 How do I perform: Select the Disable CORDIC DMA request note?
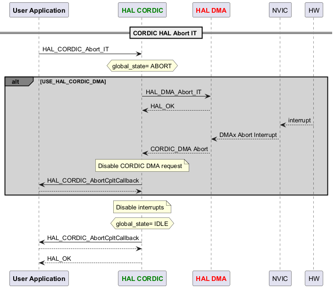click(x=142, y=166)
